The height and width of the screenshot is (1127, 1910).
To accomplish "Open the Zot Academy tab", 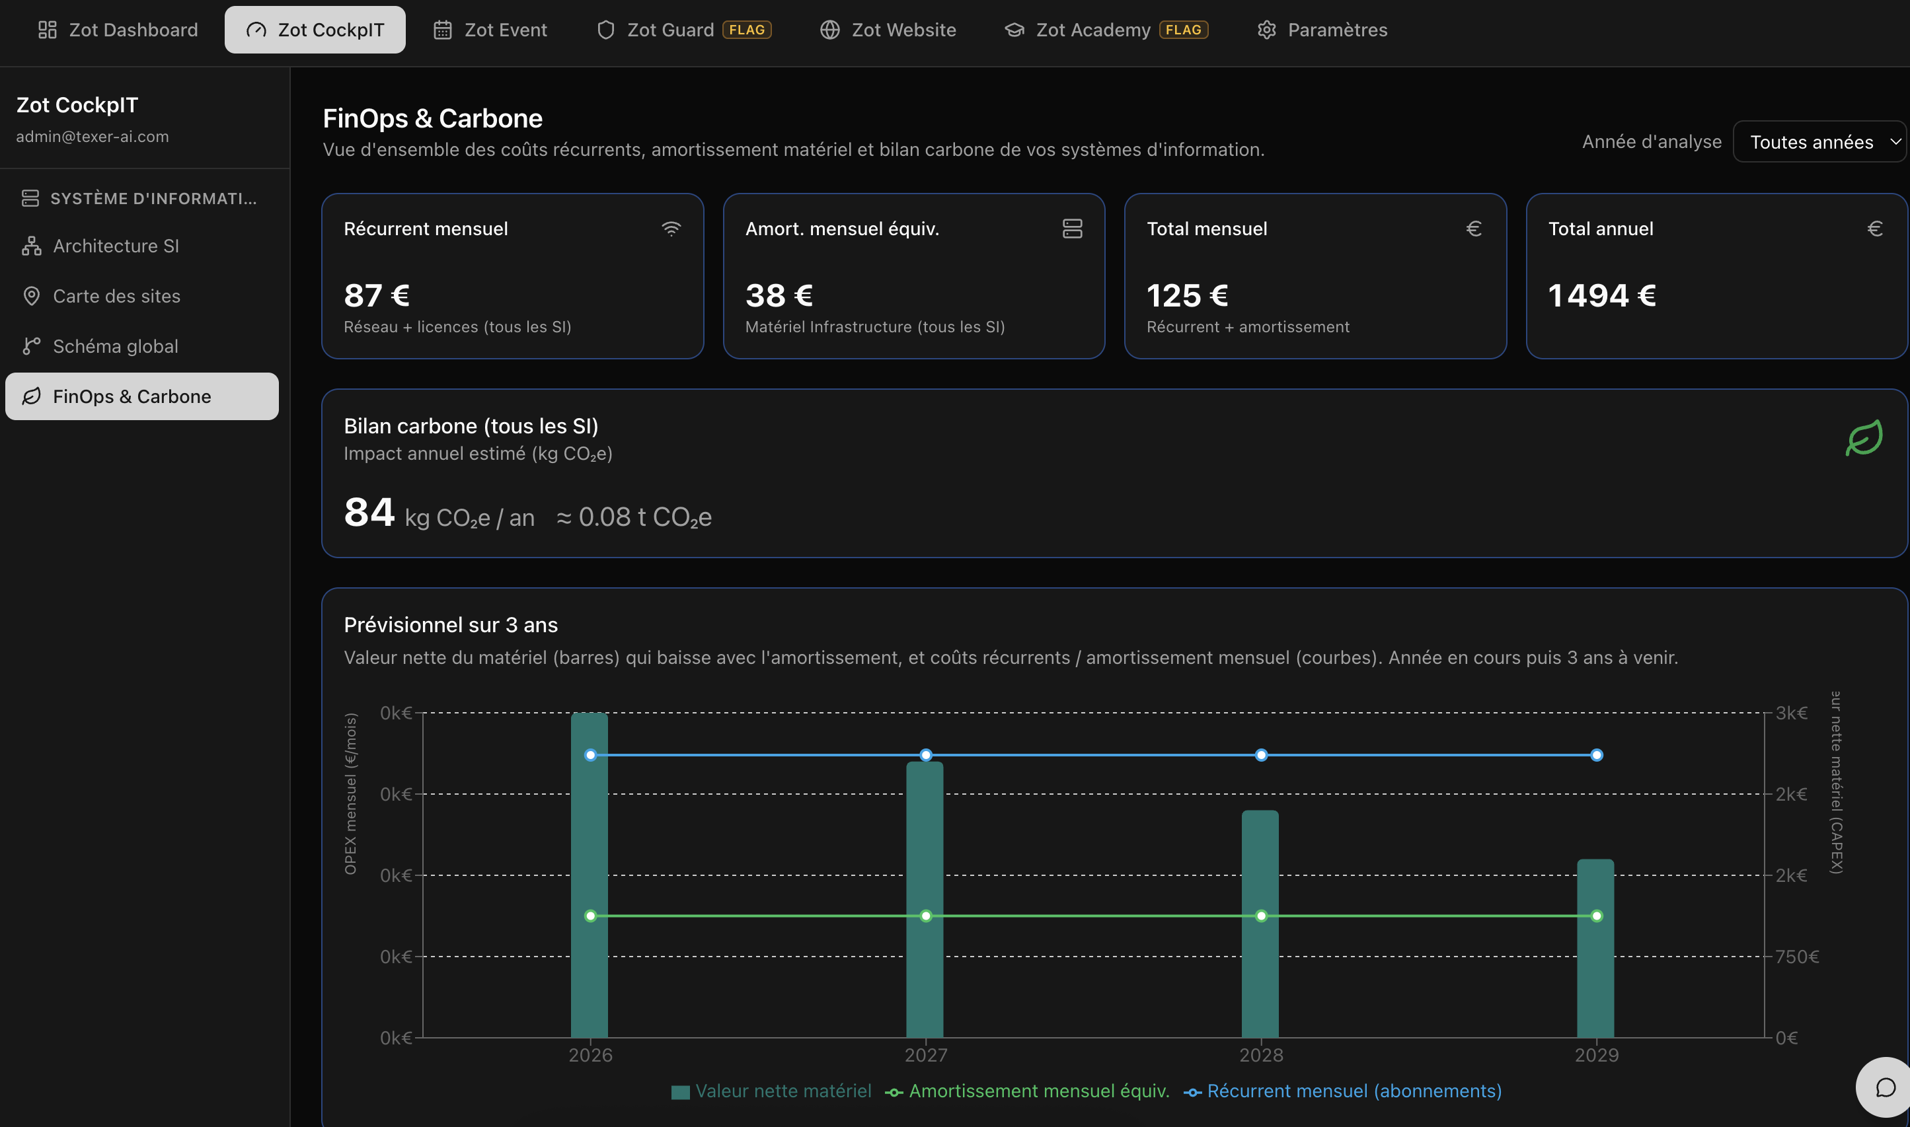I will pos(1106,30).
